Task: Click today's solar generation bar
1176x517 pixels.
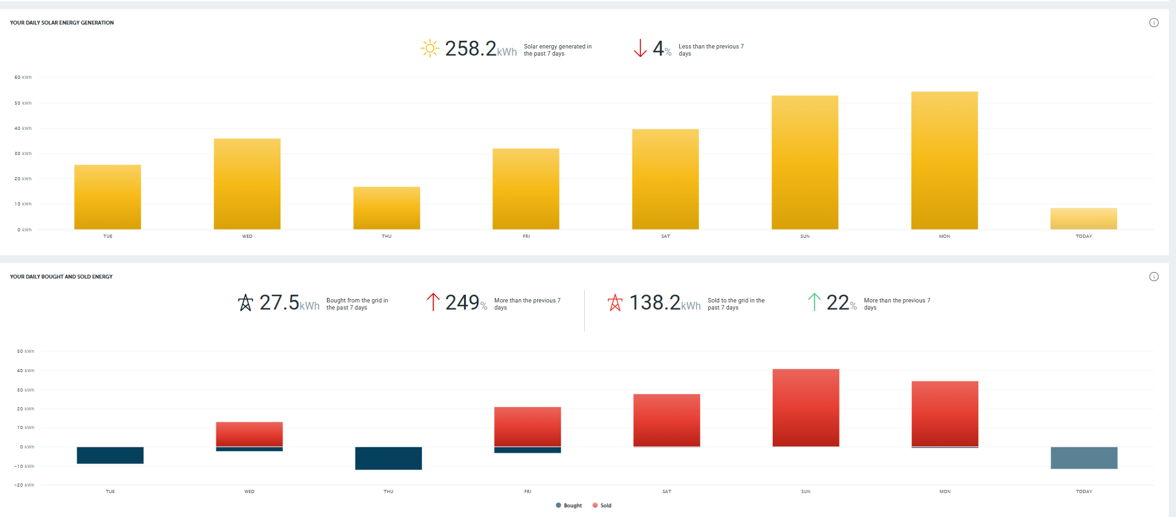Action: click(x=1084, y=218)
